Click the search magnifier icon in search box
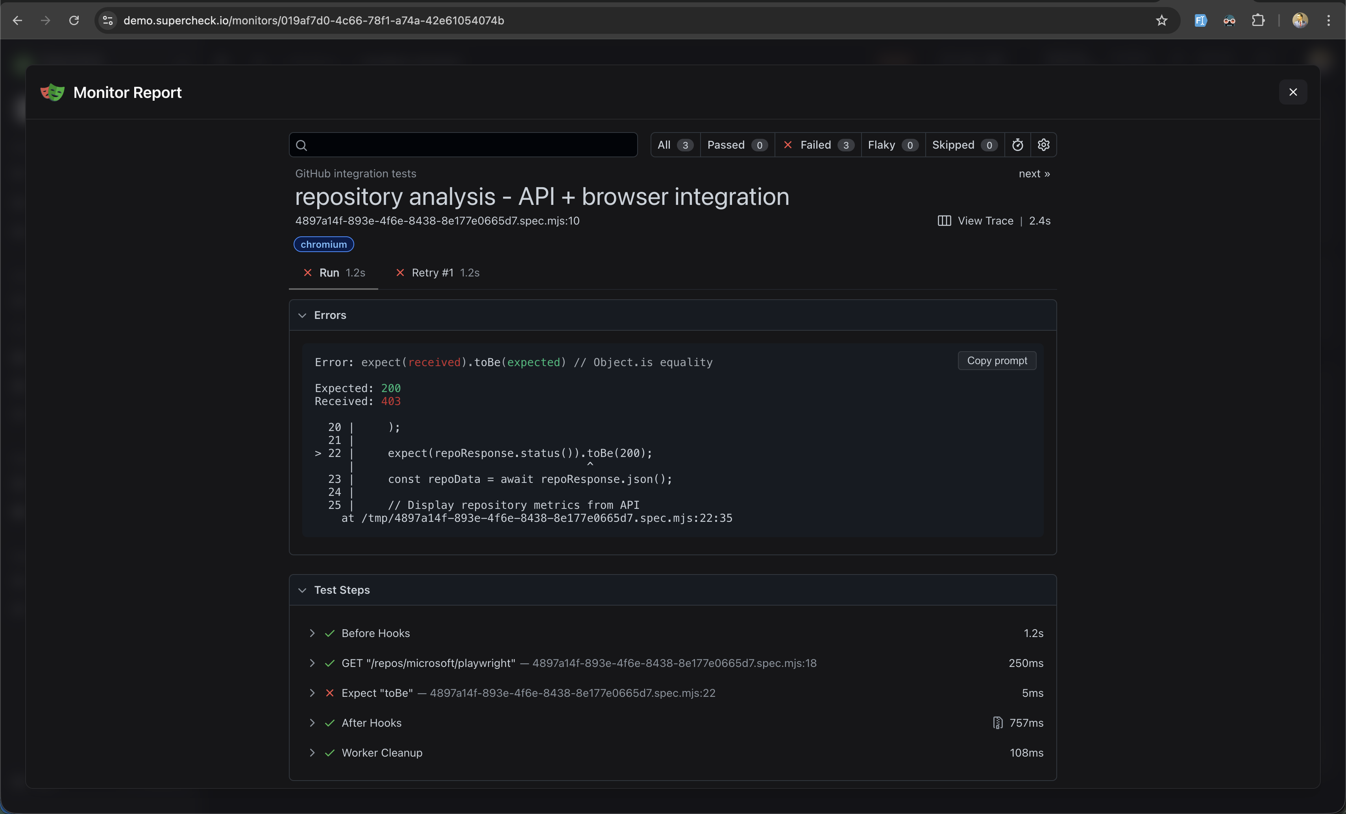The width and height of the screenshot is (1346, 814). click(302, 145)
